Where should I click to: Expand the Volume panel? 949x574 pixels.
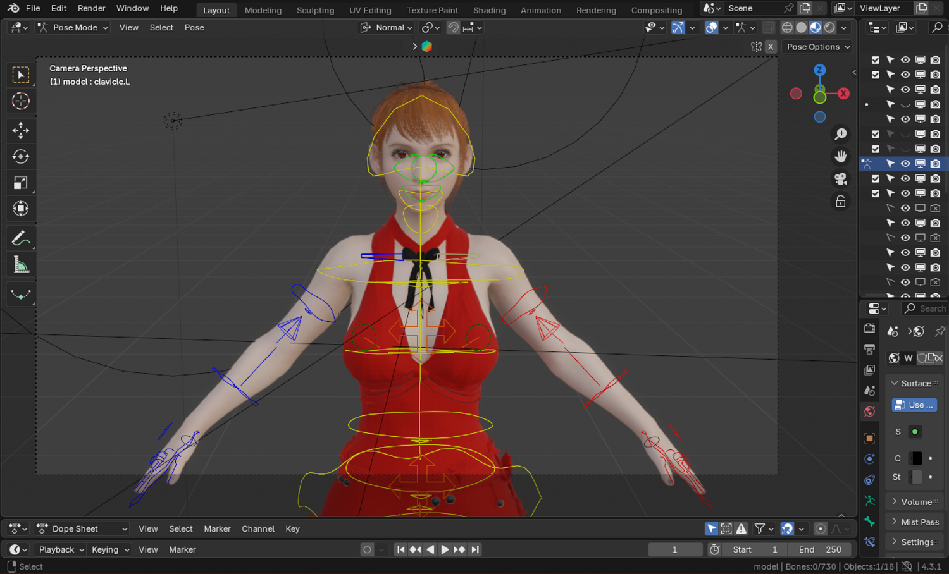[915, 502]
